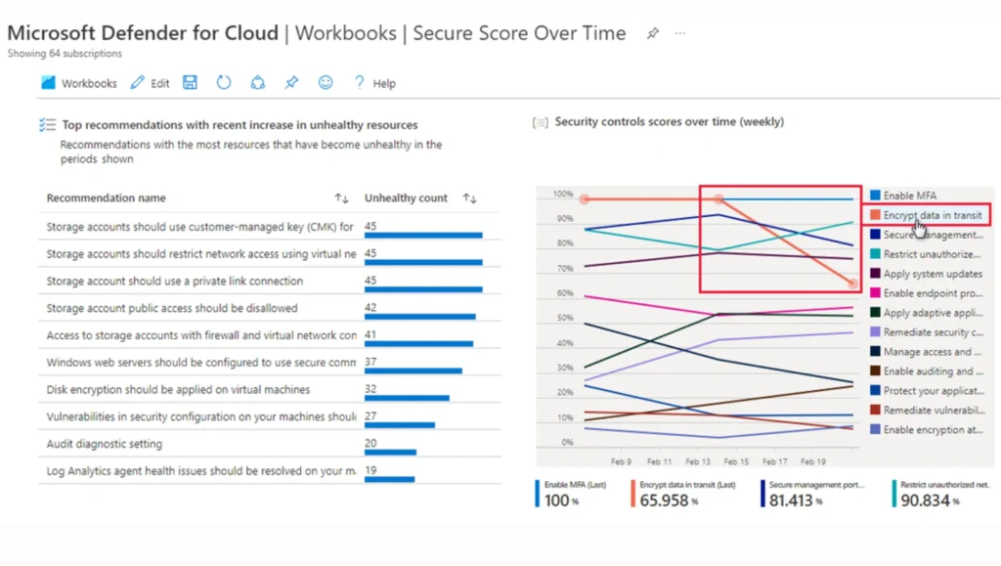The width and height of the screenshot is (1001, 566).
Task: Save the workbook with the floppy disk icon
Action: click(x=191, y=82)
